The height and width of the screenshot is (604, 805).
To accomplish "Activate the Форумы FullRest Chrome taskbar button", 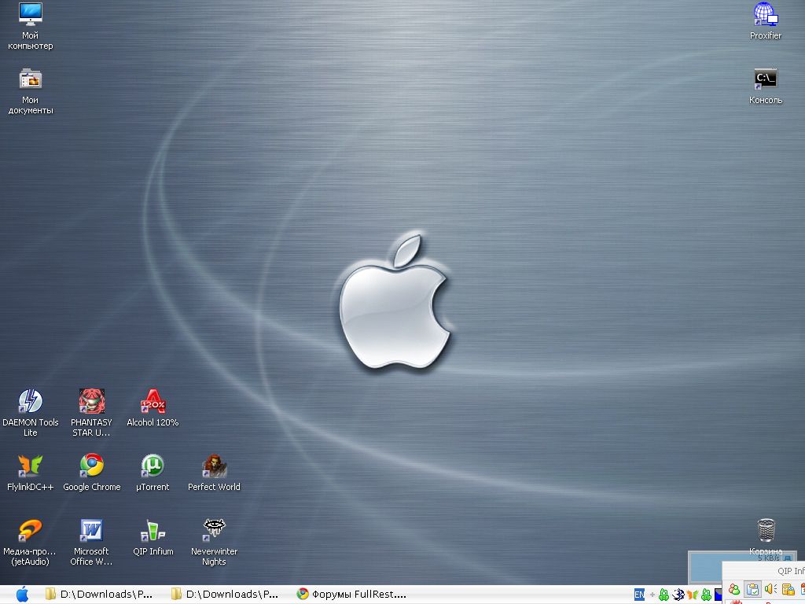I will click(x=352, y=595).
